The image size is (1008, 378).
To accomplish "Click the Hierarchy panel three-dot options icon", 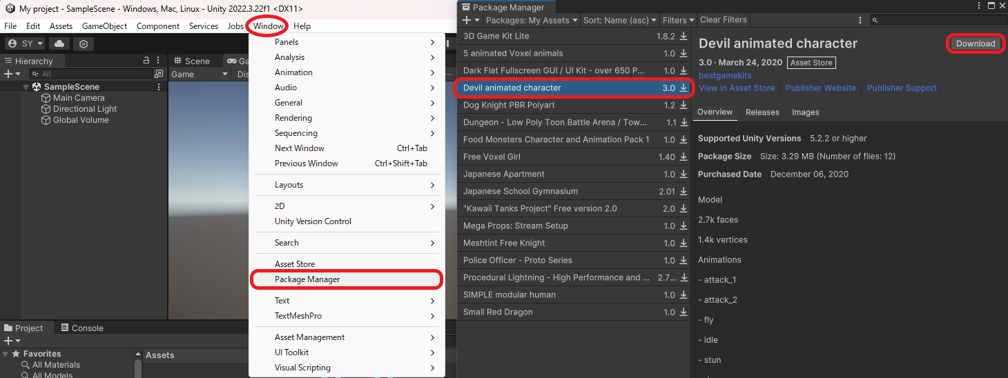I will click(159, 61).
